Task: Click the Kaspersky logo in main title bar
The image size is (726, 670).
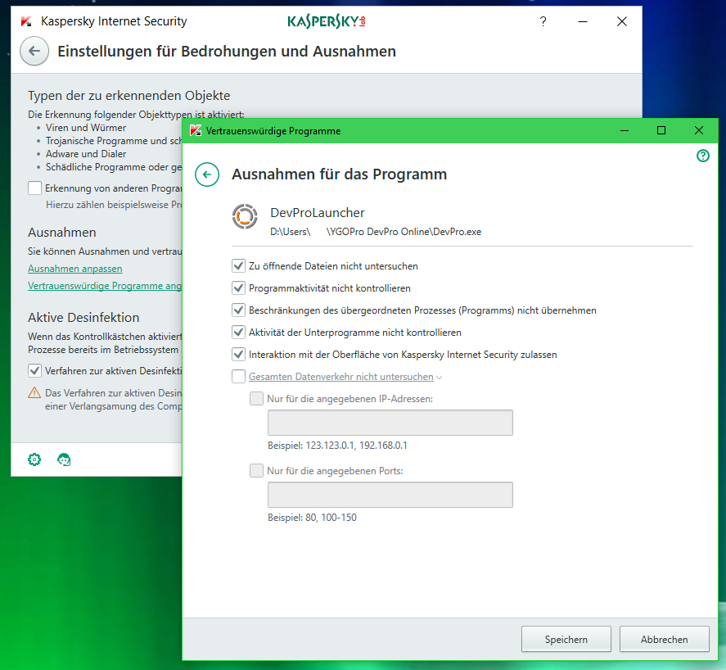Action: point(327,21)
